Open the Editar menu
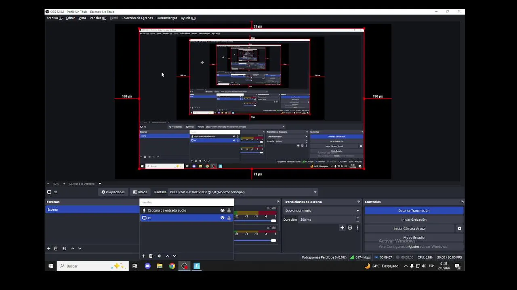This screenshot has width=517, height=290. [x=71, y=18]
